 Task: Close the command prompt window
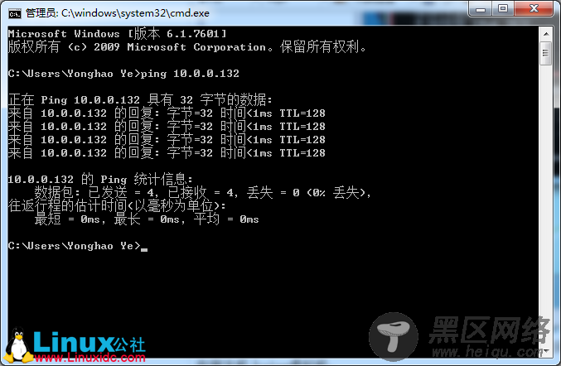coord(534,8)
